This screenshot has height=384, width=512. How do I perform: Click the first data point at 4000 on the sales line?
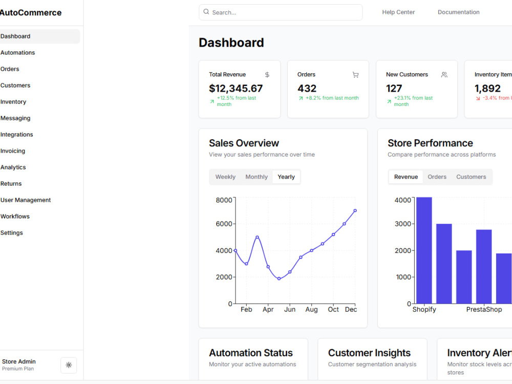pos(236,250)
